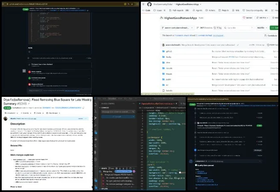Open the branch selector dropdown

(x=177, y=28)
